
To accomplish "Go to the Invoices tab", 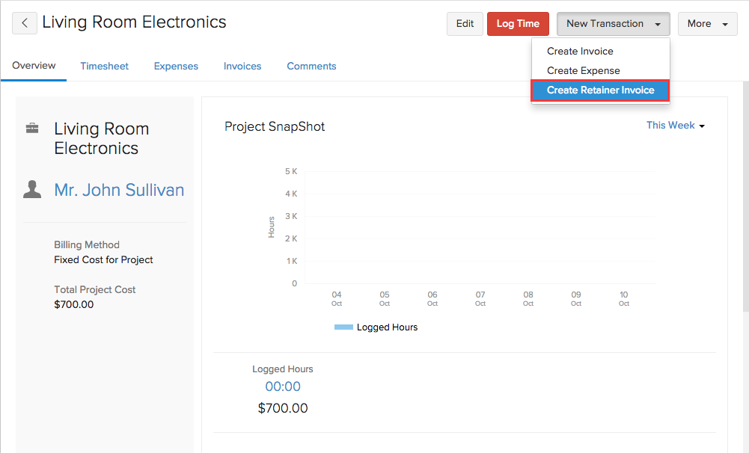I will pyautogui.click(x=242, y=67).
